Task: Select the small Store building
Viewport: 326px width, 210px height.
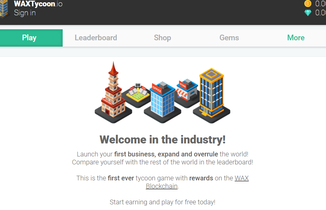Action: point(187,92)
